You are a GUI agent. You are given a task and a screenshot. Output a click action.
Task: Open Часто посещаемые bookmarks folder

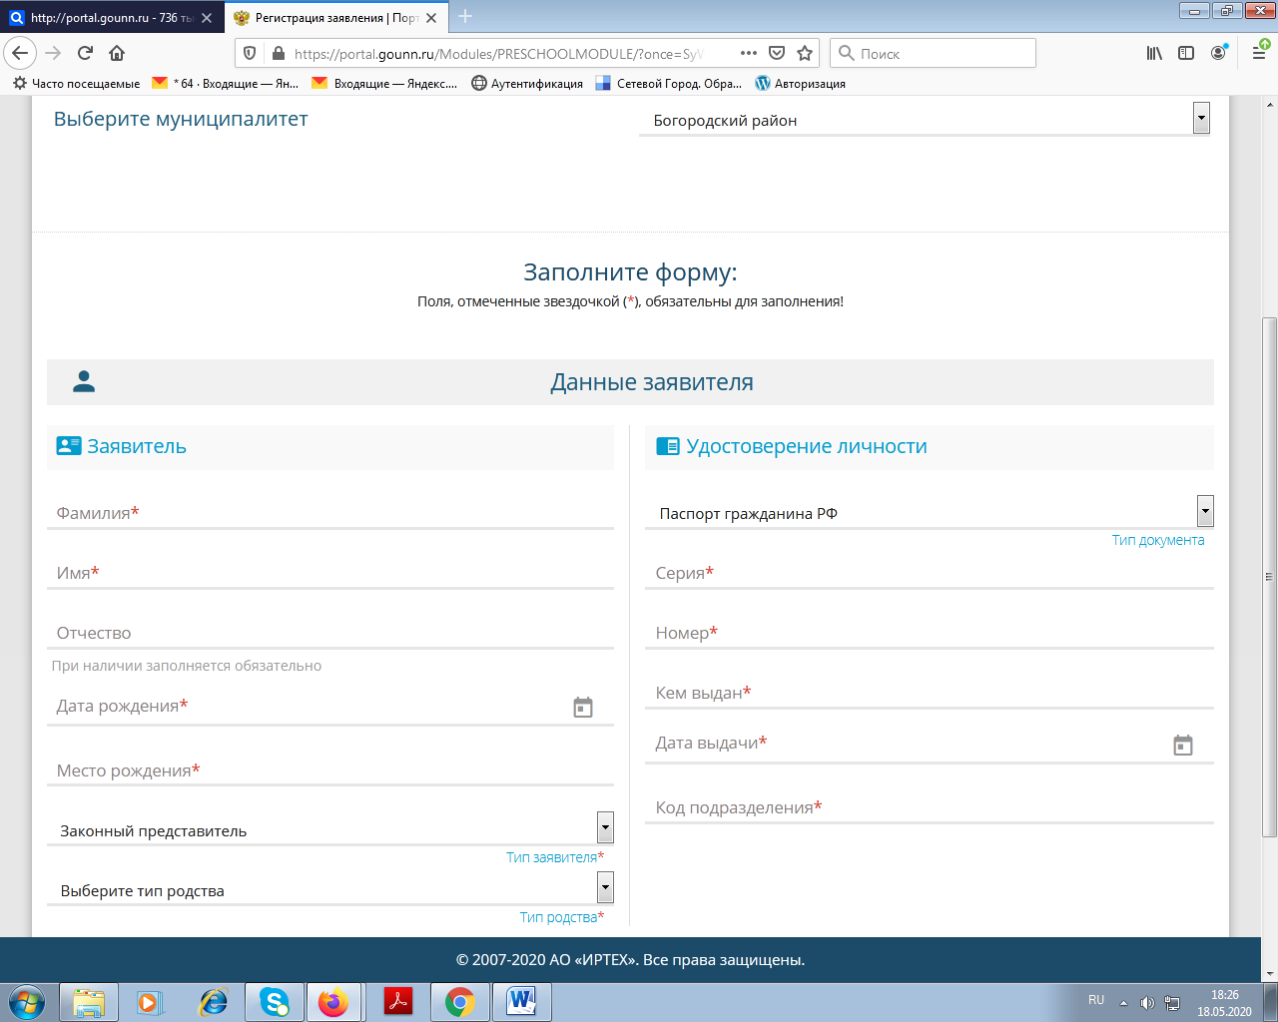click(76, 84)
